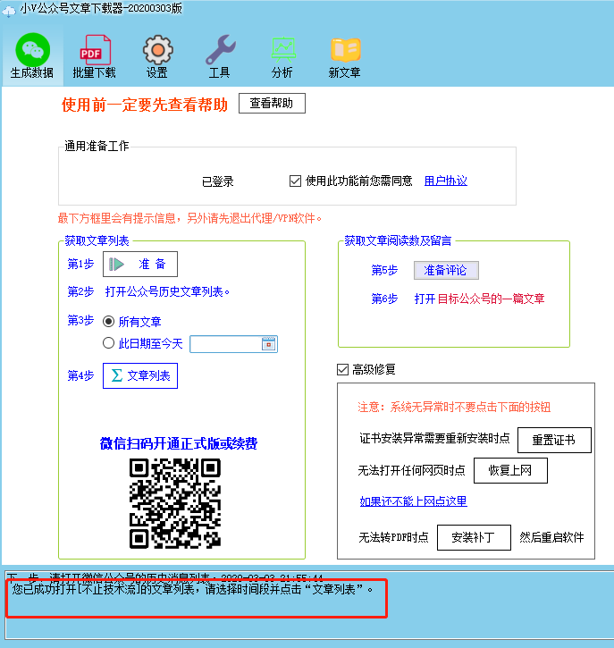Click the 准备 button in step 1
The width and height of the screenshot is (614, 648).
pos(140,264)
